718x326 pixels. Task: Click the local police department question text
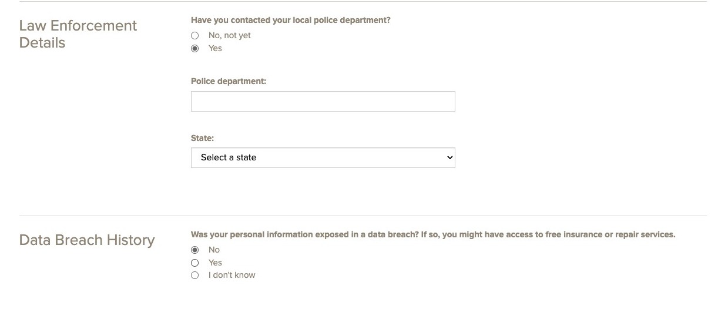pyautogui.click(x=290, y=21)
